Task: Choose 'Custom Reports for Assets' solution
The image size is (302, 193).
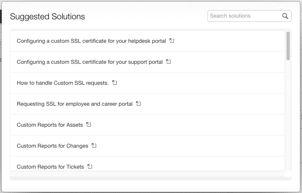Action: click(50, 125)
